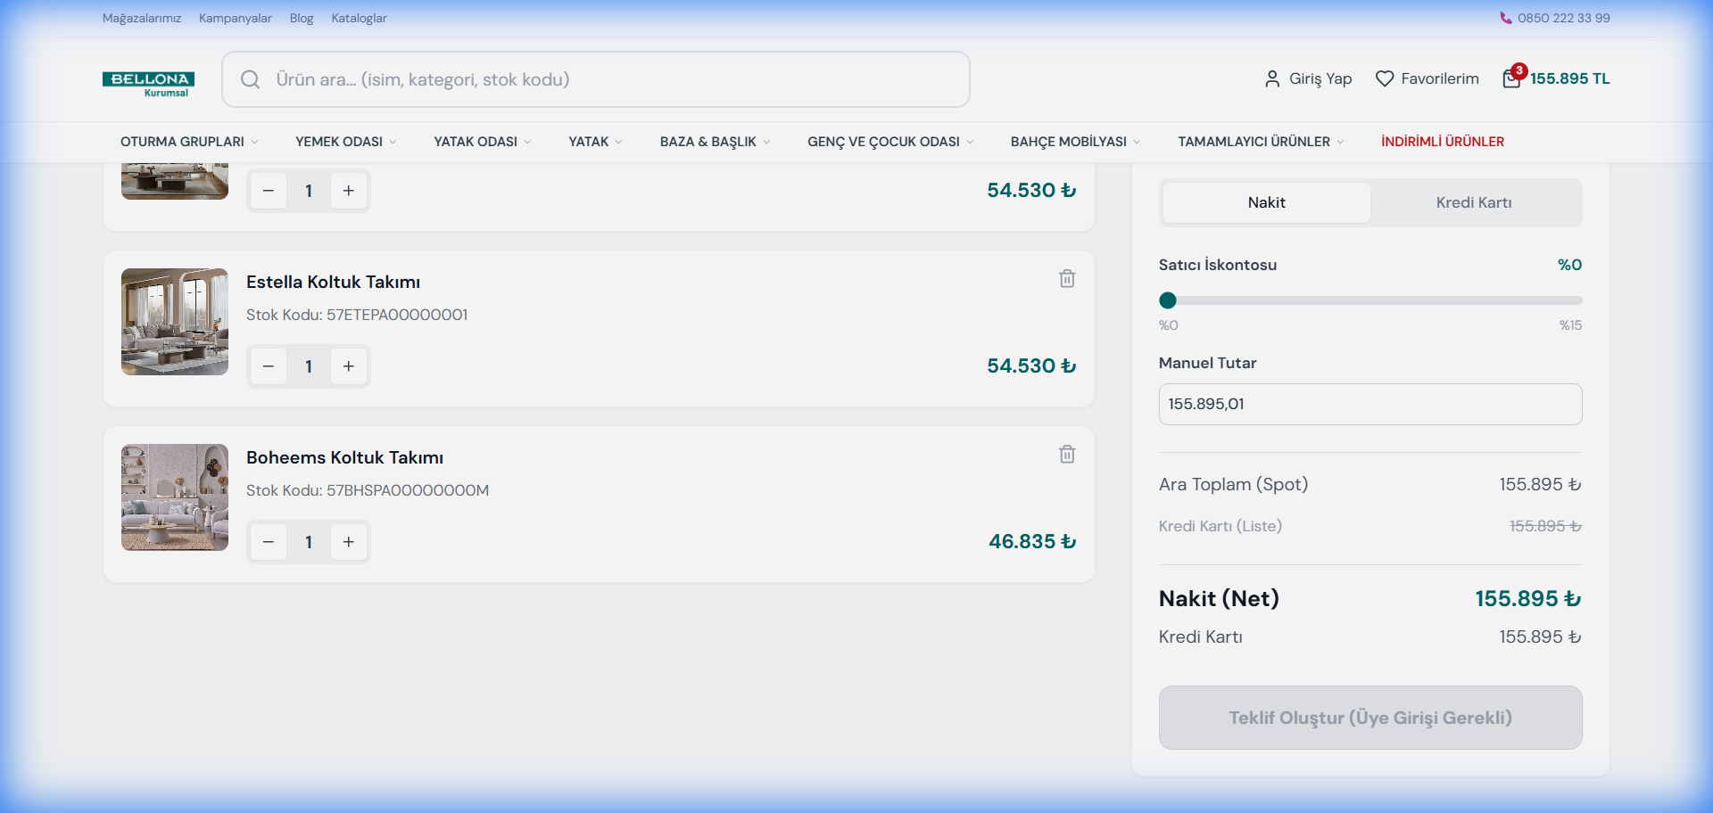Decrease Boheems Koltuk Takımı quantity
Viewport: 1713px width, 813px height.
(268, 542)
